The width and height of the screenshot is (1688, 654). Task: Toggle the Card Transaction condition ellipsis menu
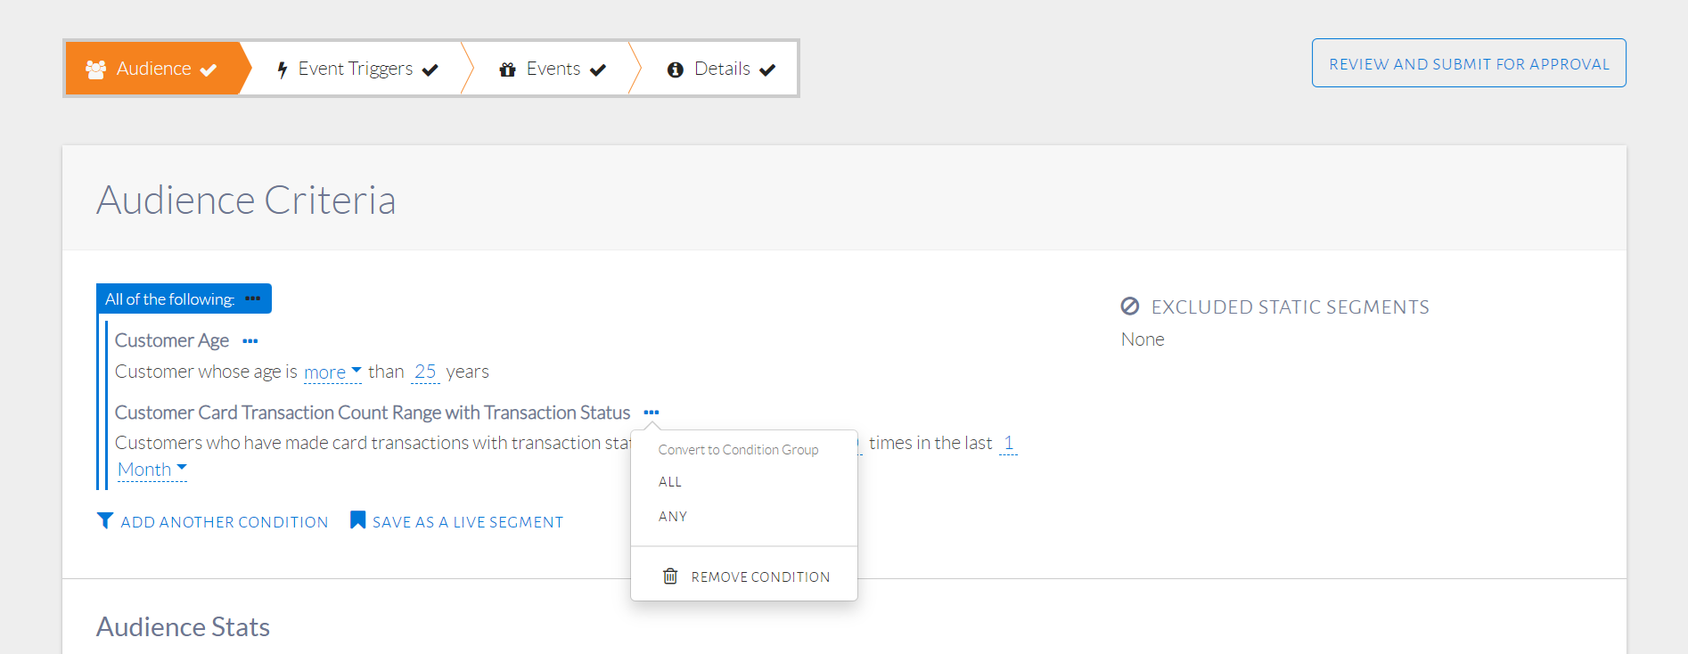click(x=651, y=413)
